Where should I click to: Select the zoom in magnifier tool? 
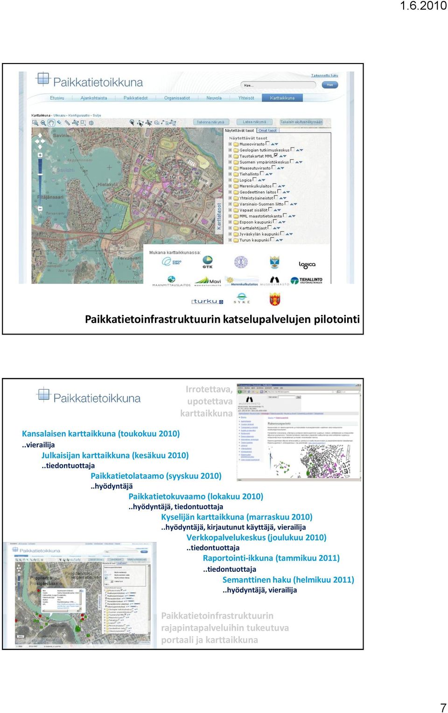click(35, 123)
